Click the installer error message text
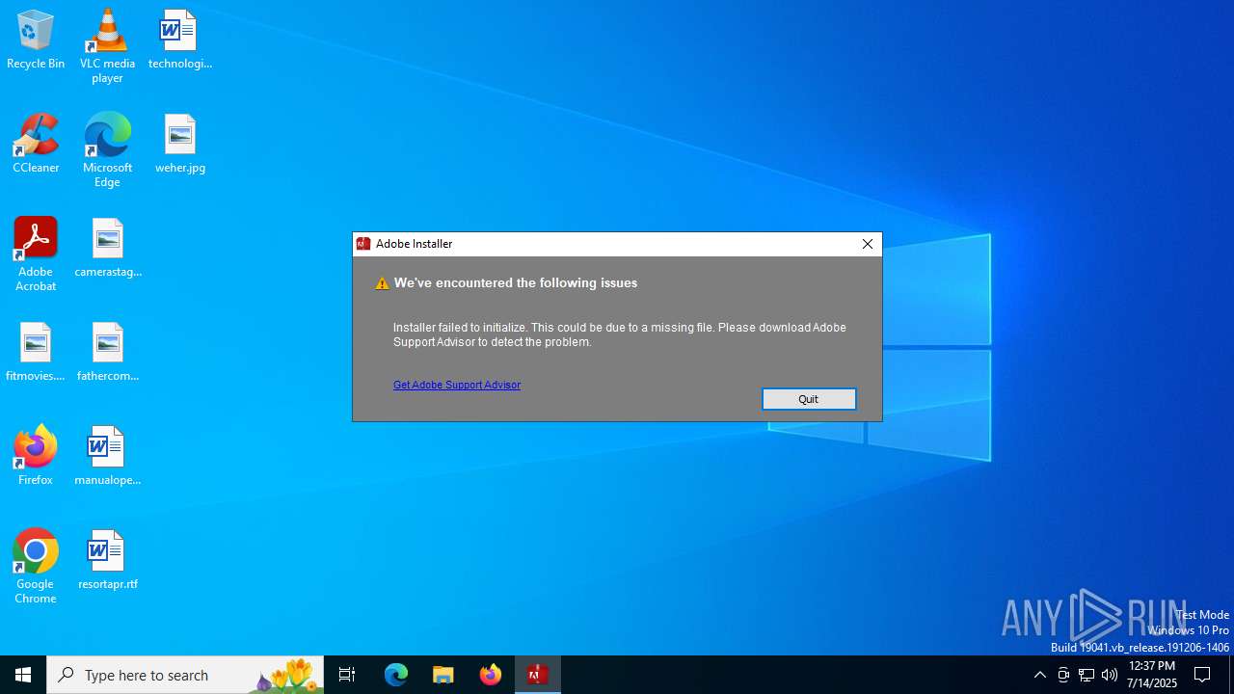Screen dimensions: 1234x694 620,334
